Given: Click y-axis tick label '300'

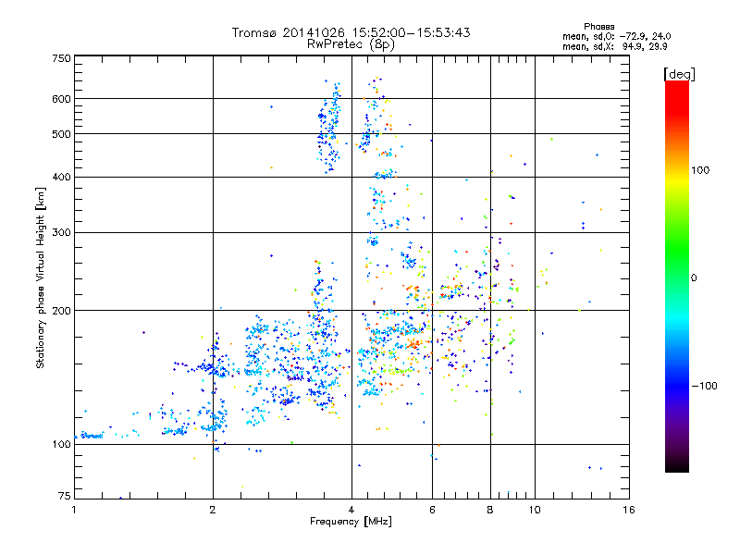Looking at the screenshot, I should 61,233.
